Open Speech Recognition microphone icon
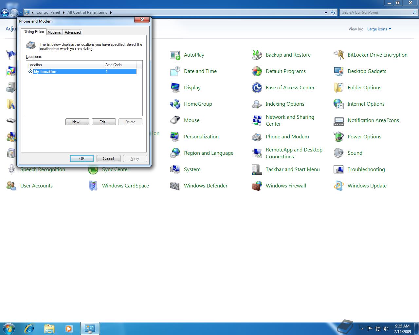Screen dimensions: 419x335 click(x=11, y=169)
